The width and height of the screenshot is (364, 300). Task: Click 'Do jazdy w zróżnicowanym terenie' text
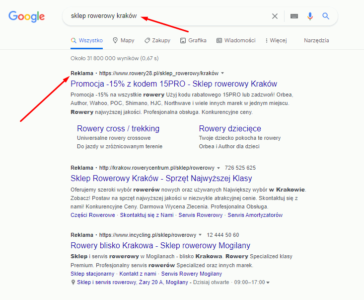[x=120, y=146]
